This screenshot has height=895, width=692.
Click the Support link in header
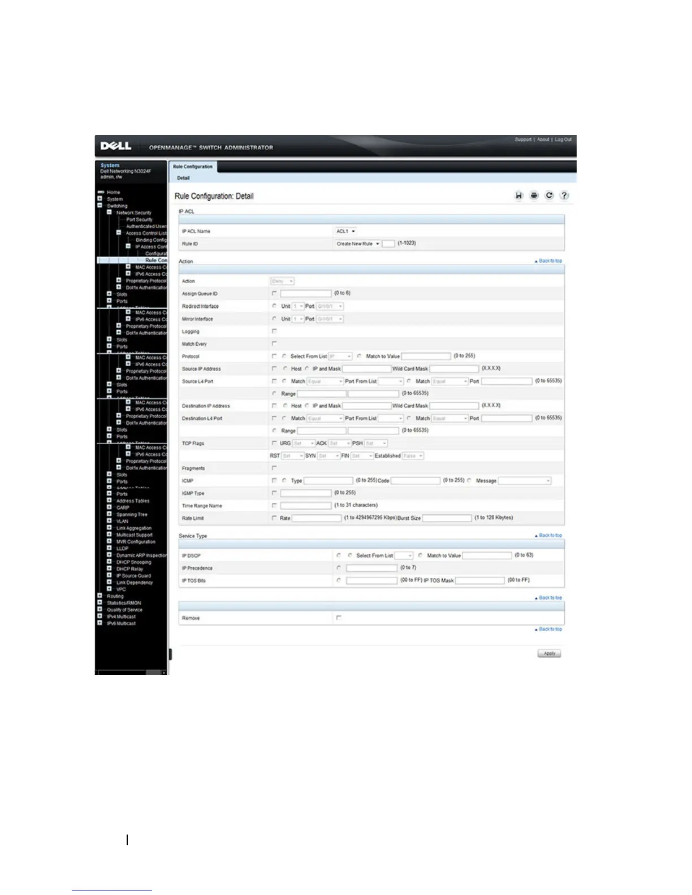523,140
